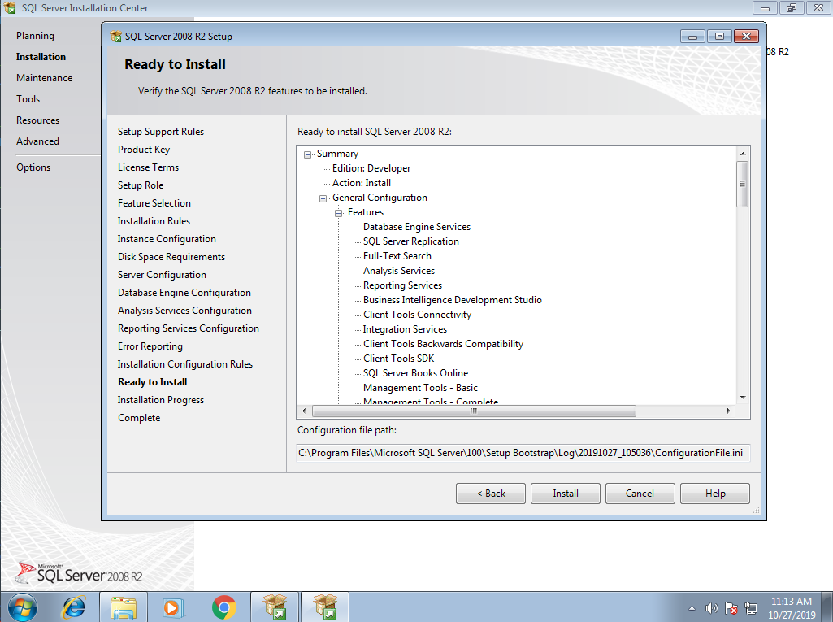The height and width of the screenshot is (622, 833).
Task: Click scroll left arrow of summary tree
Action: [304, 411]
